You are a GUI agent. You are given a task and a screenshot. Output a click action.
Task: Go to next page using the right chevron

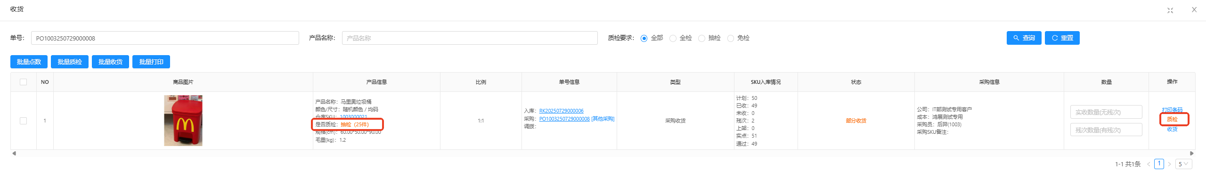point(1169,164)
